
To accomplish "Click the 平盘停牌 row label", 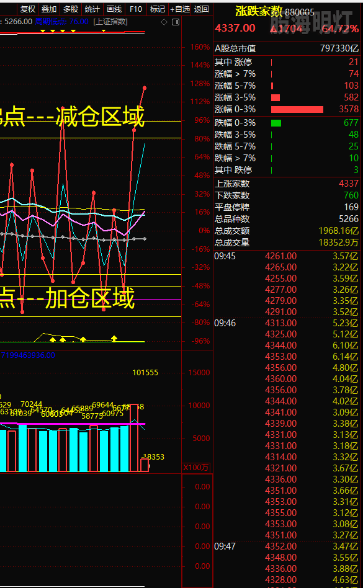I will (x=232, y=207).
